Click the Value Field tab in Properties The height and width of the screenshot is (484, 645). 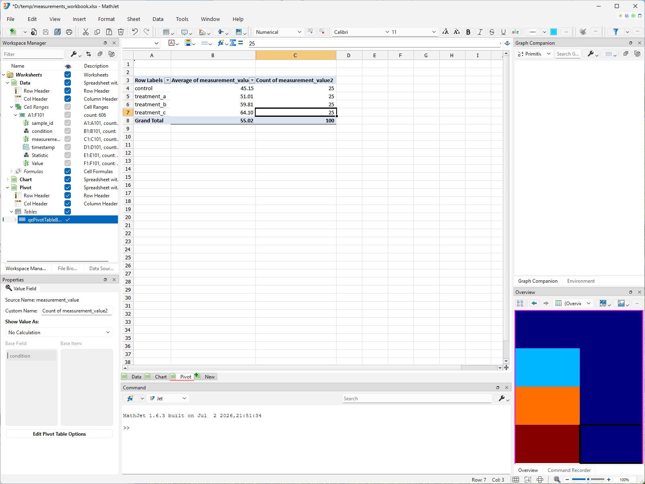[21, 288]
